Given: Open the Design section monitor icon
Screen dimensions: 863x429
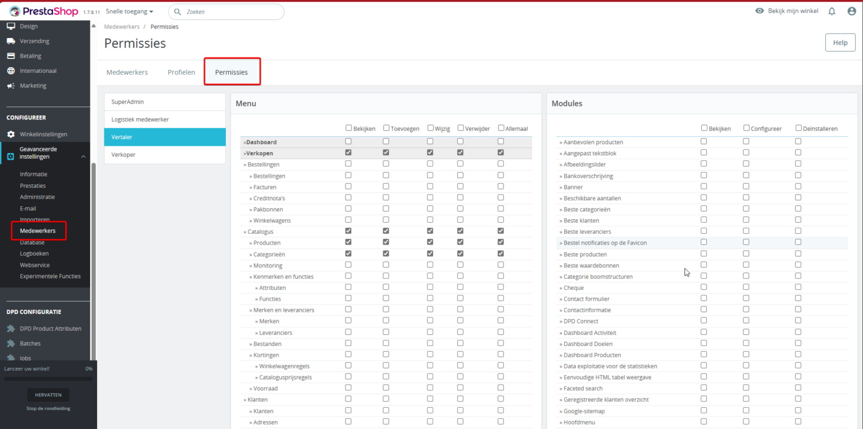Looking at the screenshot, I should [x=10, y=25].
